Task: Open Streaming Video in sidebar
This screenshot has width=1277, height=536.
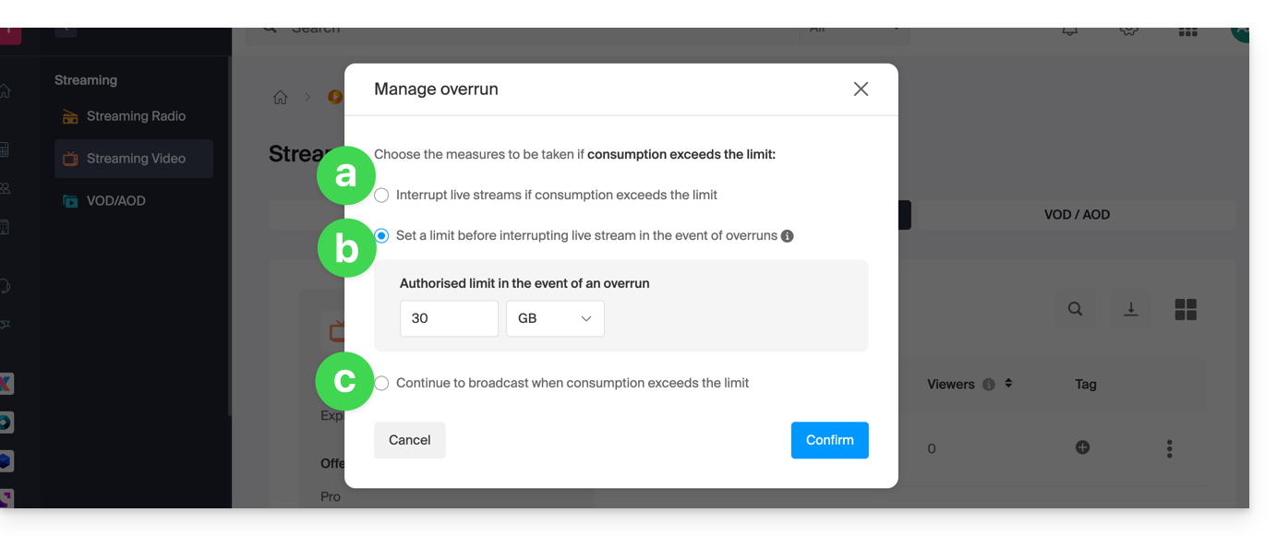Action: (135, 159)
